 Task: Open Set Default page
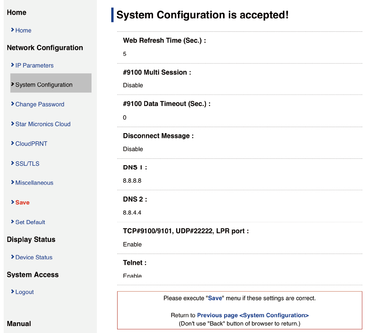[30, 222]
